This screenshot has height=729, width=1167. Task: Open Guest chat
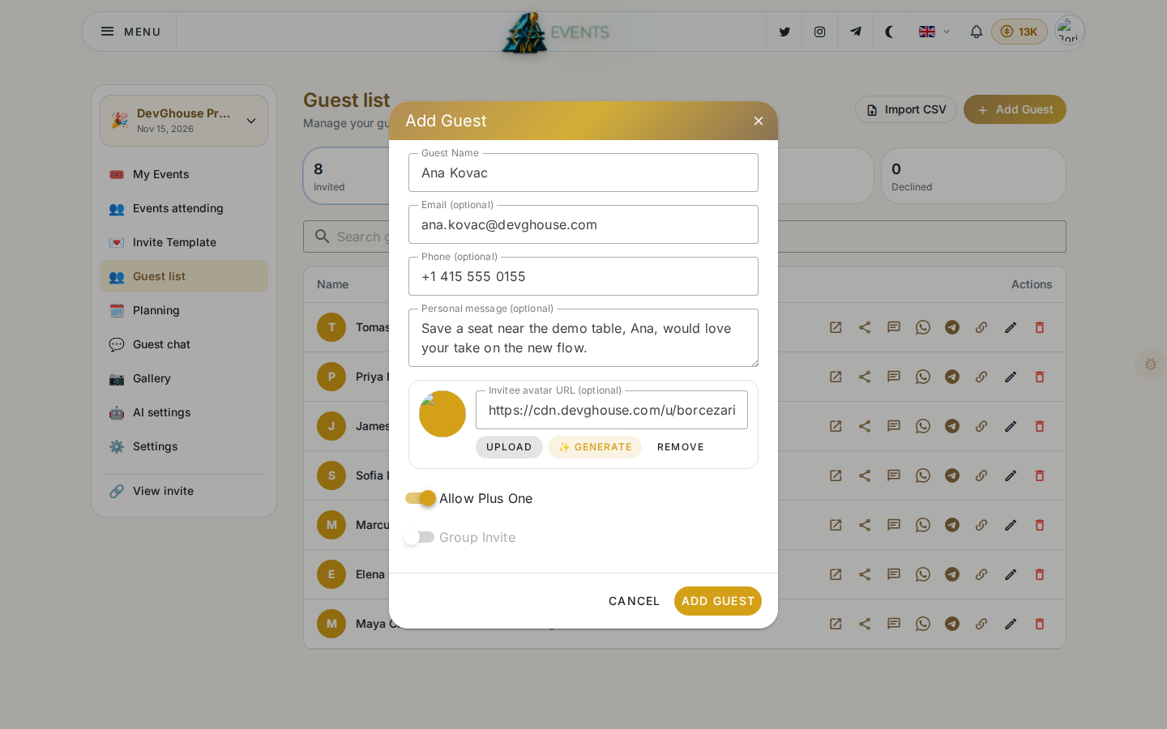(x=184, y=344)
